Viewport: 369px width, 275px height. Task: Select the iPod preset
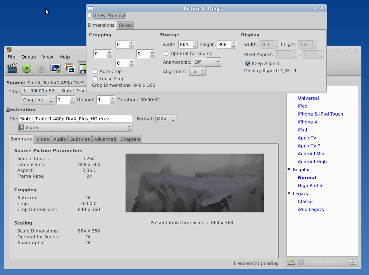(302, 106)
